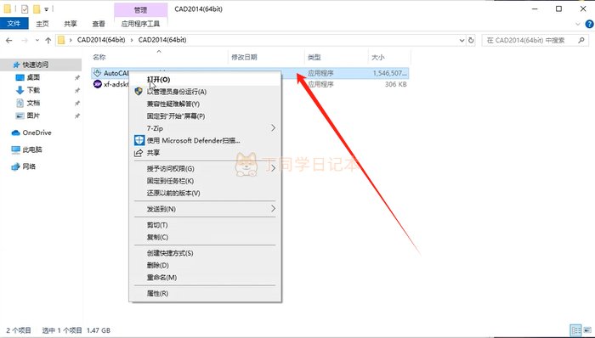Select 快速访问 in the navigation pane
The image size is (595, 338).
pos(35,65)
